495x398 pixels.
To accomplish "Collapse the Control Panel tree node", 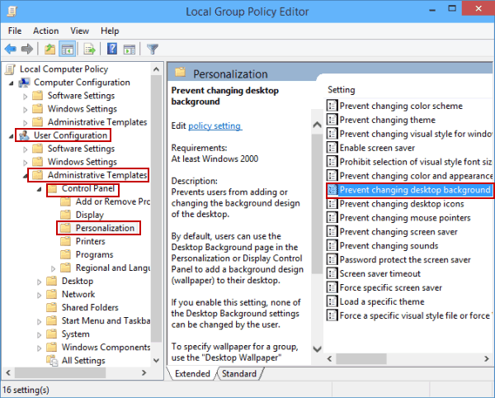I will (39, 189).
